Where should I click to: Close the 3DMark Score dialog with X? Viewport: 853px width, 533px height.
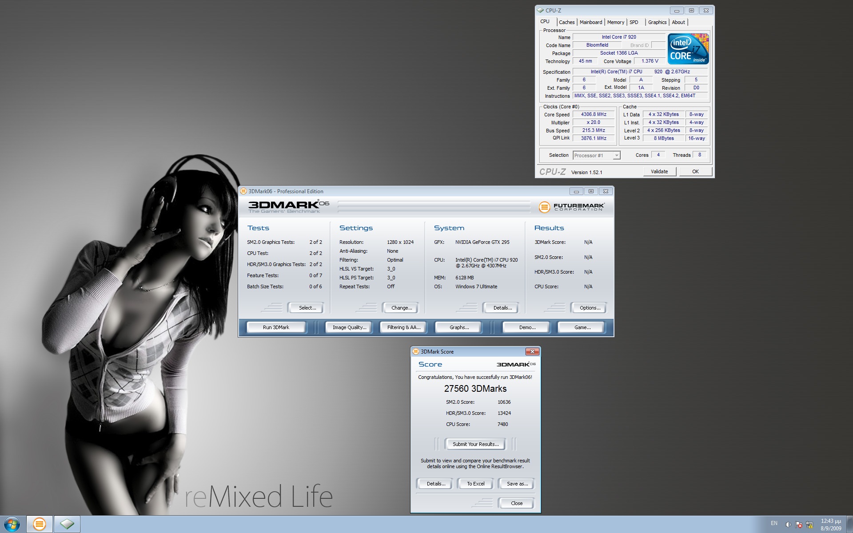(532, 351)
